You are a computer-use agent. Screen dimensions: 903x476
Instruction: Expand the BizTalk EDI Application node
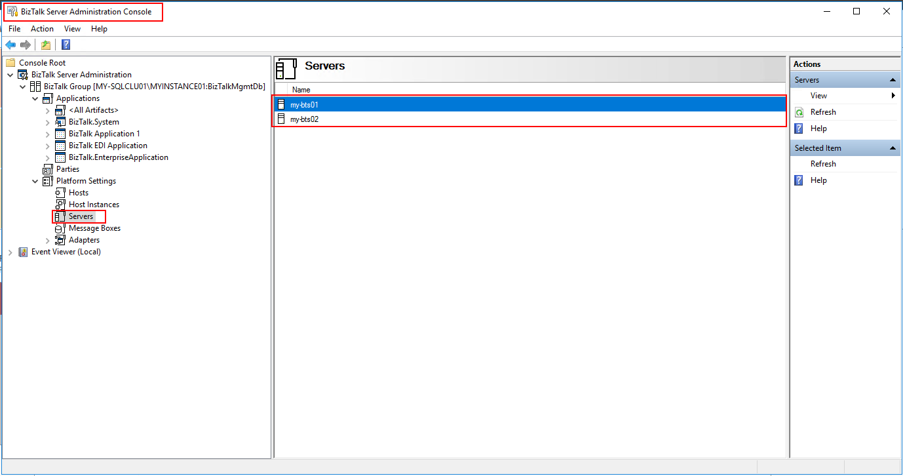47,146
